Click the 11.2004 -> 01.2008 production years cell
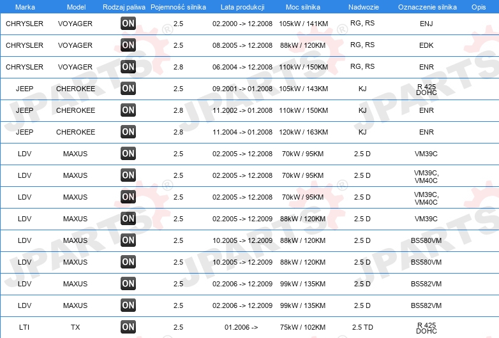The image size is (499, 338). pos(242,132)
